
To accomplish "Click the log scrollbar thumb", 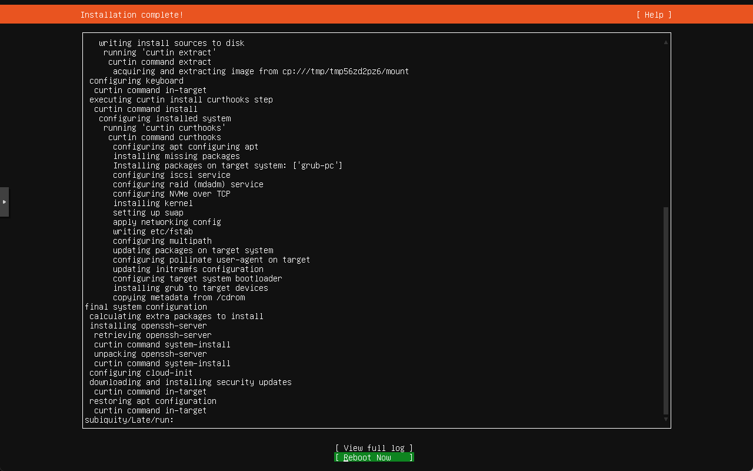I will tap(666, 311).
